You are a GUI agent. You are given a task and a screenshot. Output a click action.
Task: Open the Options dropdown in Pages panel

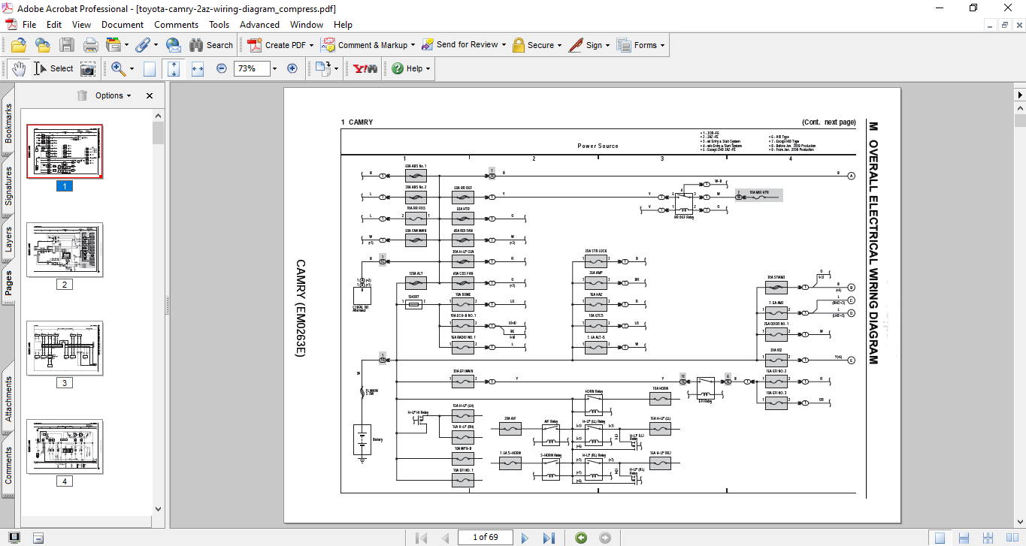[x=113, y=95]
